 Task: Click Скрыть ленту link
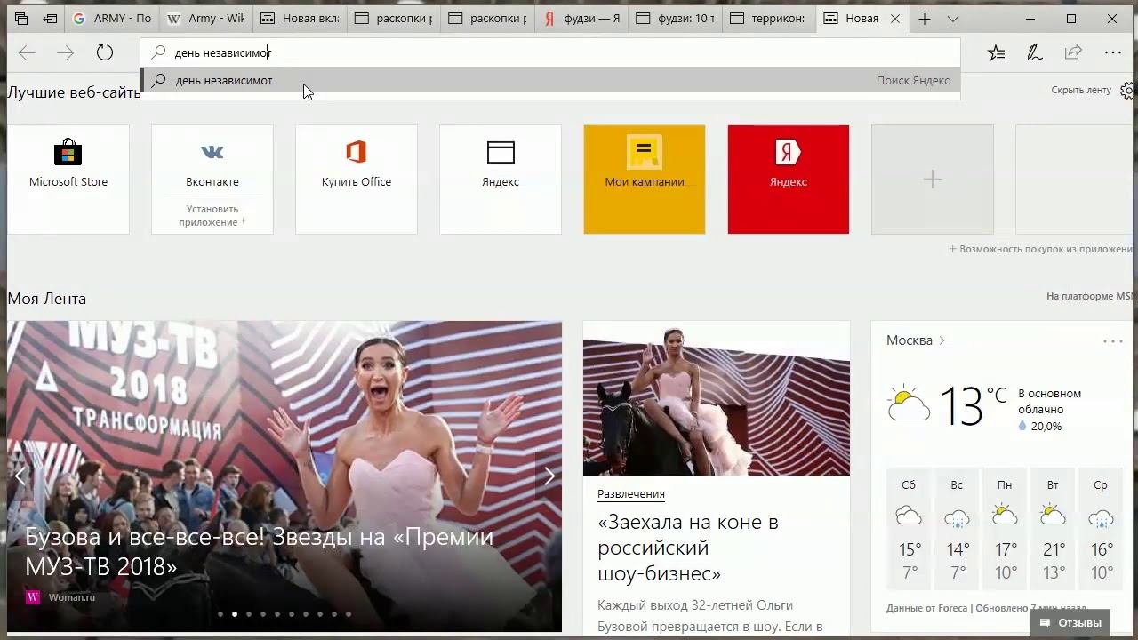coord(1081,90)
